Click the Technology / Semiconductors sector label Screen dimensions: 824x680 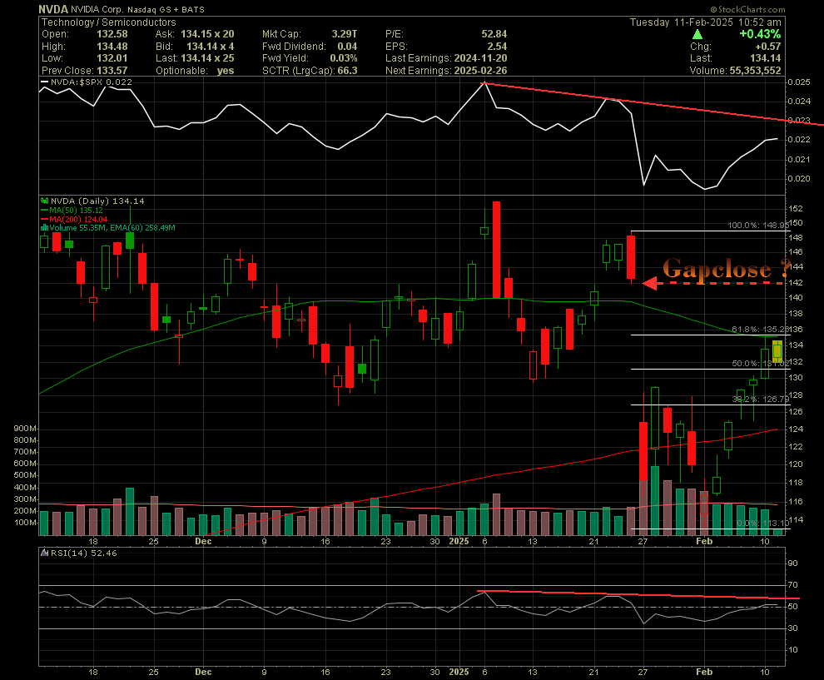tap(109, 22)
